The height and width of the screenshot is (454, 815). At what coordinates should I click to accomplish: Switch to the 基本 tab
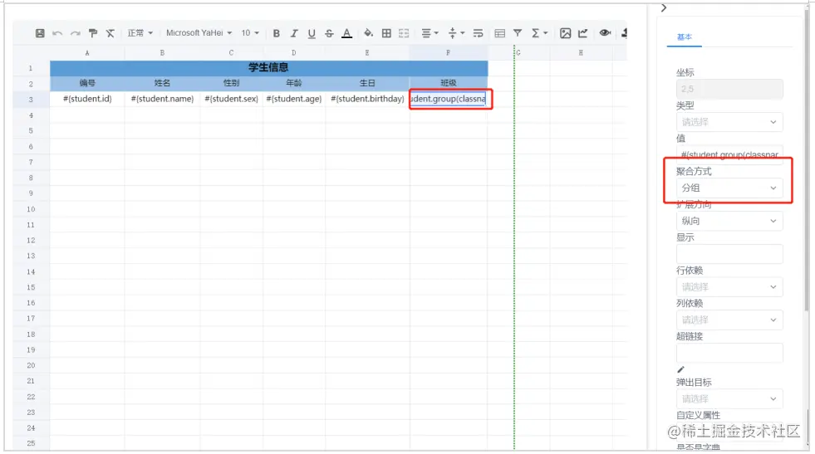point(684,37)
